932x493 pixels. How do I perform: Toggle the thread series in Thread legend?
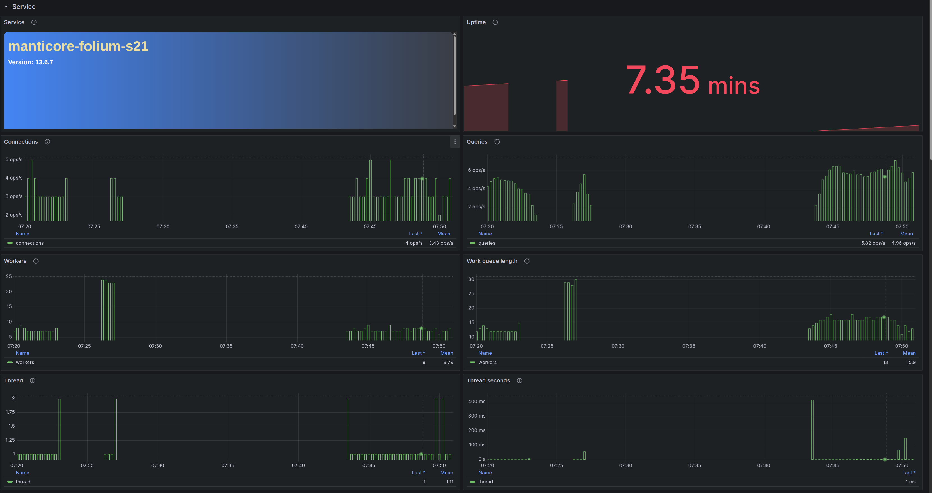[x=23, y=482]
